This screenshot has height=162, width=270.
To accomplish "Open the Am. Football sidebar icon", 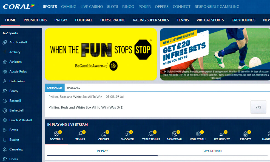I will coord(5,42).
